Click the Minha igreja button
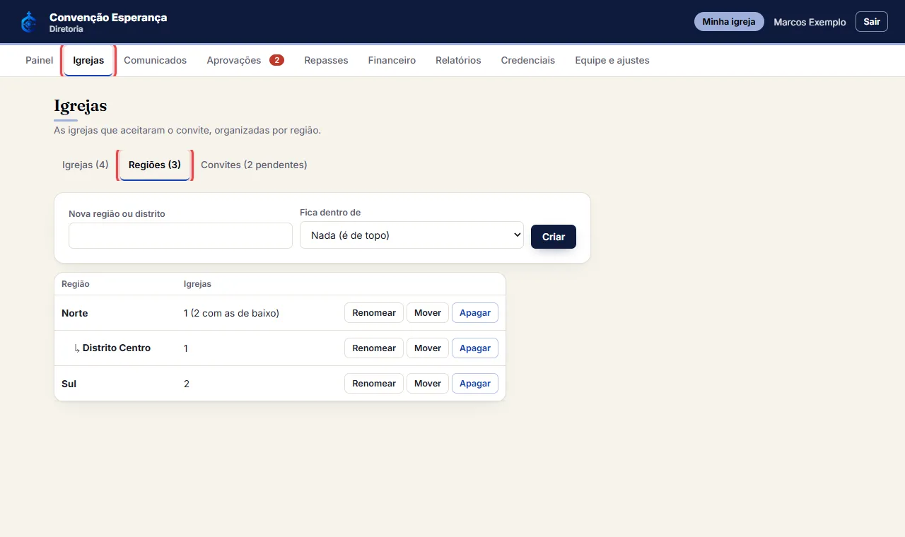This screenshot has width=905, height=537. coord(729,22)
